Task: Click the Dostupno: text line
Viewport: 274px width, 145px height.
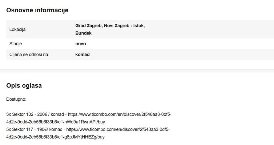Action: click(x=16, y=100)
